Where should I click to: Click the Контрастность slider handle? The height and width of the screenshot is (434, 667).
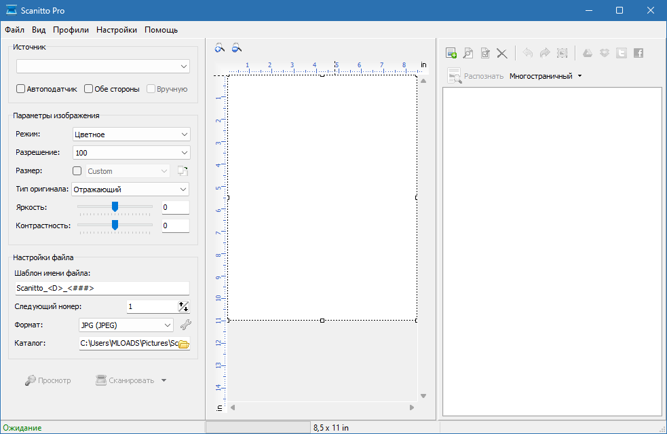click(115, 225)
